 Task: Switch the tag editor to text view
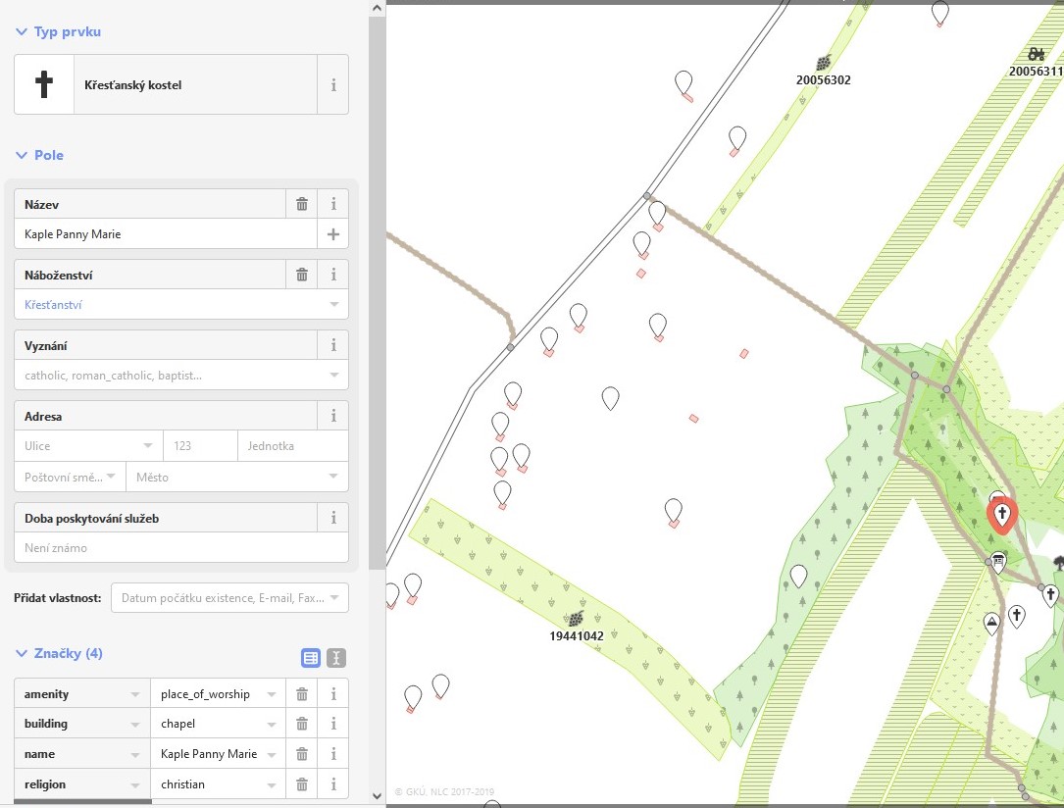point(336,658)
